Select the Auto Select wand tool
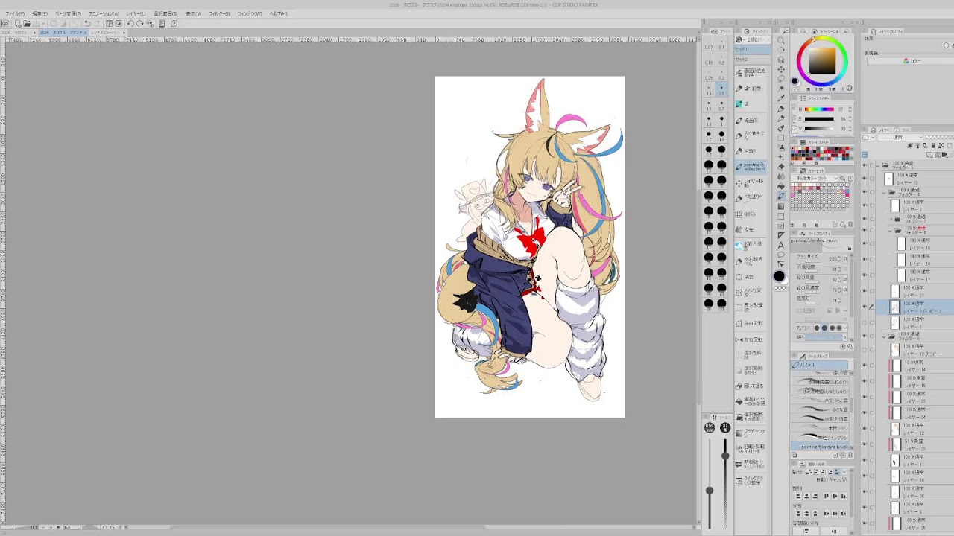Image resolution: width=954 pixels, height=536 pixels. (x=781, y=88)
